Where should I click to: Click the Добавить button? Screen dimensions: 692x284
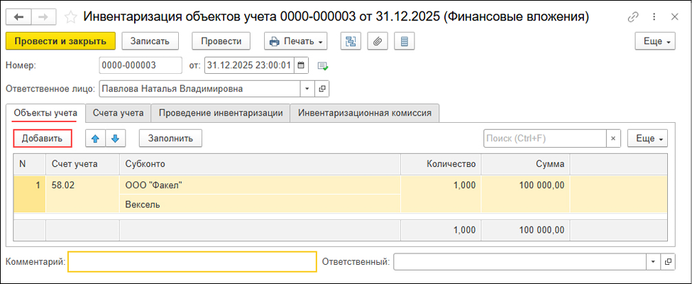[x=43, y=138]
